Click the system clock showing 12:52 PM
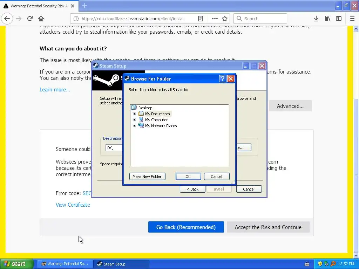Image resolution: width=359 pixels, height=269 pixels. (346, 264)
